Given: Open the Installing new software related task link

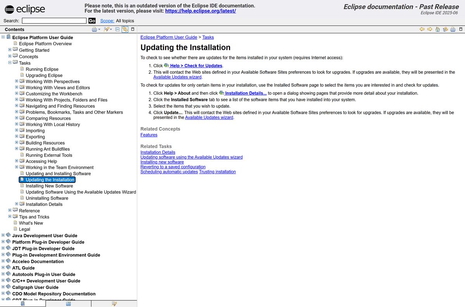Looking at the screenshot, I should coord(162,162).
